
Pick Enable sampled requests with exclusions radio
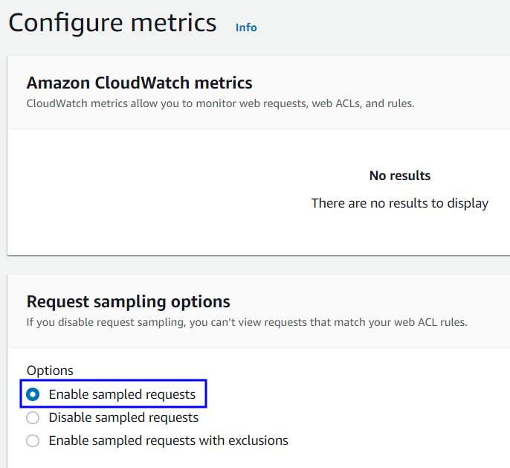[33, 440]
